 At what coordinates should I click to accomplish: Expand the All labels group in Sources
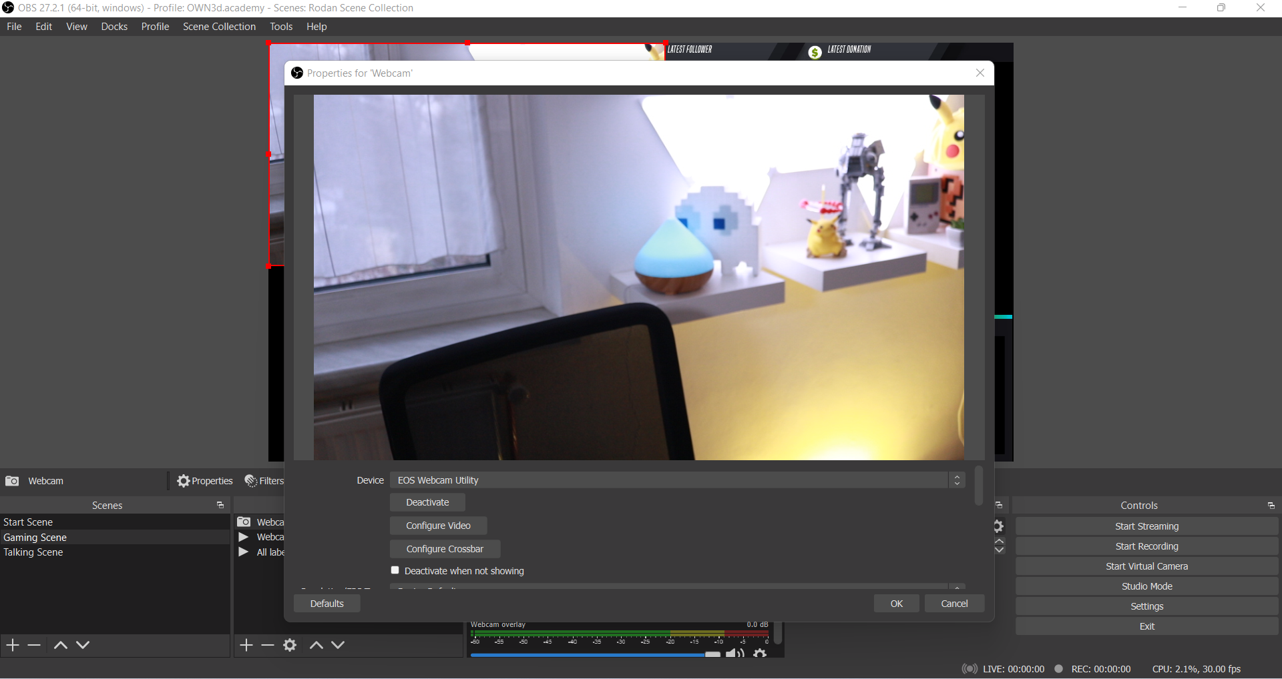(244, 552)
